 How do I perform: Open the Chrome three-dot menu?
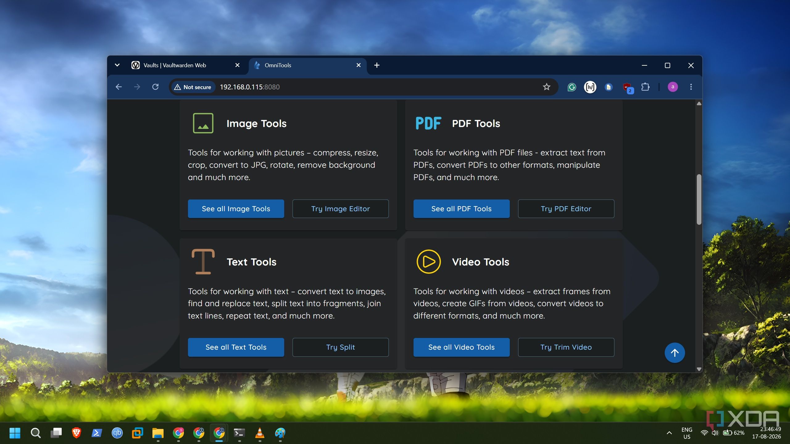click(x=691, y=87)
